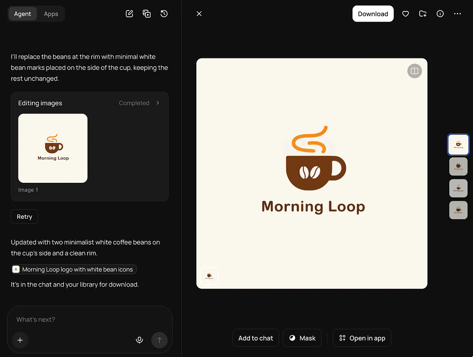Open chat history clock icon

click(x=164, y=14)
